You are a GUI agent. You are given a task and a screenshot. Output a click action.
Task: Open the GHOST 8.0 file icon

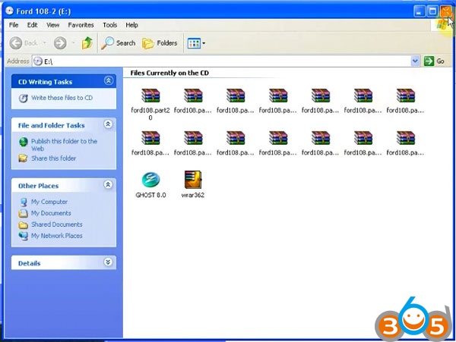[150, 180]
